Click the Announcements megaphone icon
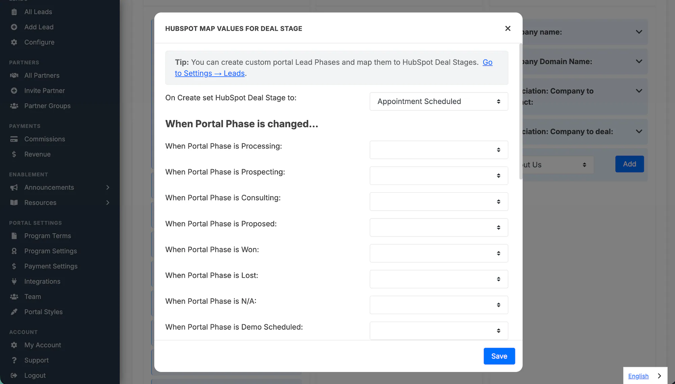 (14, 187)
